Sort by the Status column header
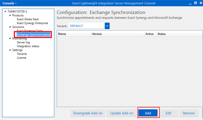 coord(179,34)
